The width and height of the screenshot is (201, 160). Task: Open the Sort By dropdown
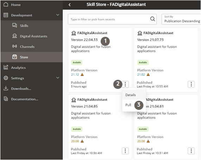click(181, 19)
